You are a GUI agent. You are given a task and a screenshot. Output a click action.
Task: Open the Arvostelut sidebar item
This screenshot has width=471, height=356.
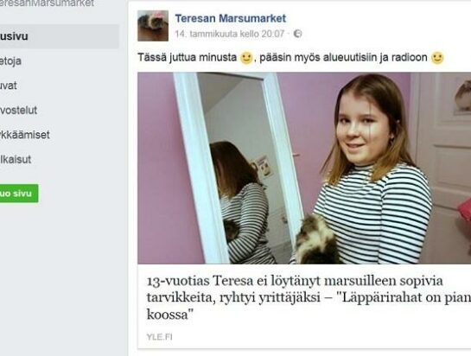[18, 111]
